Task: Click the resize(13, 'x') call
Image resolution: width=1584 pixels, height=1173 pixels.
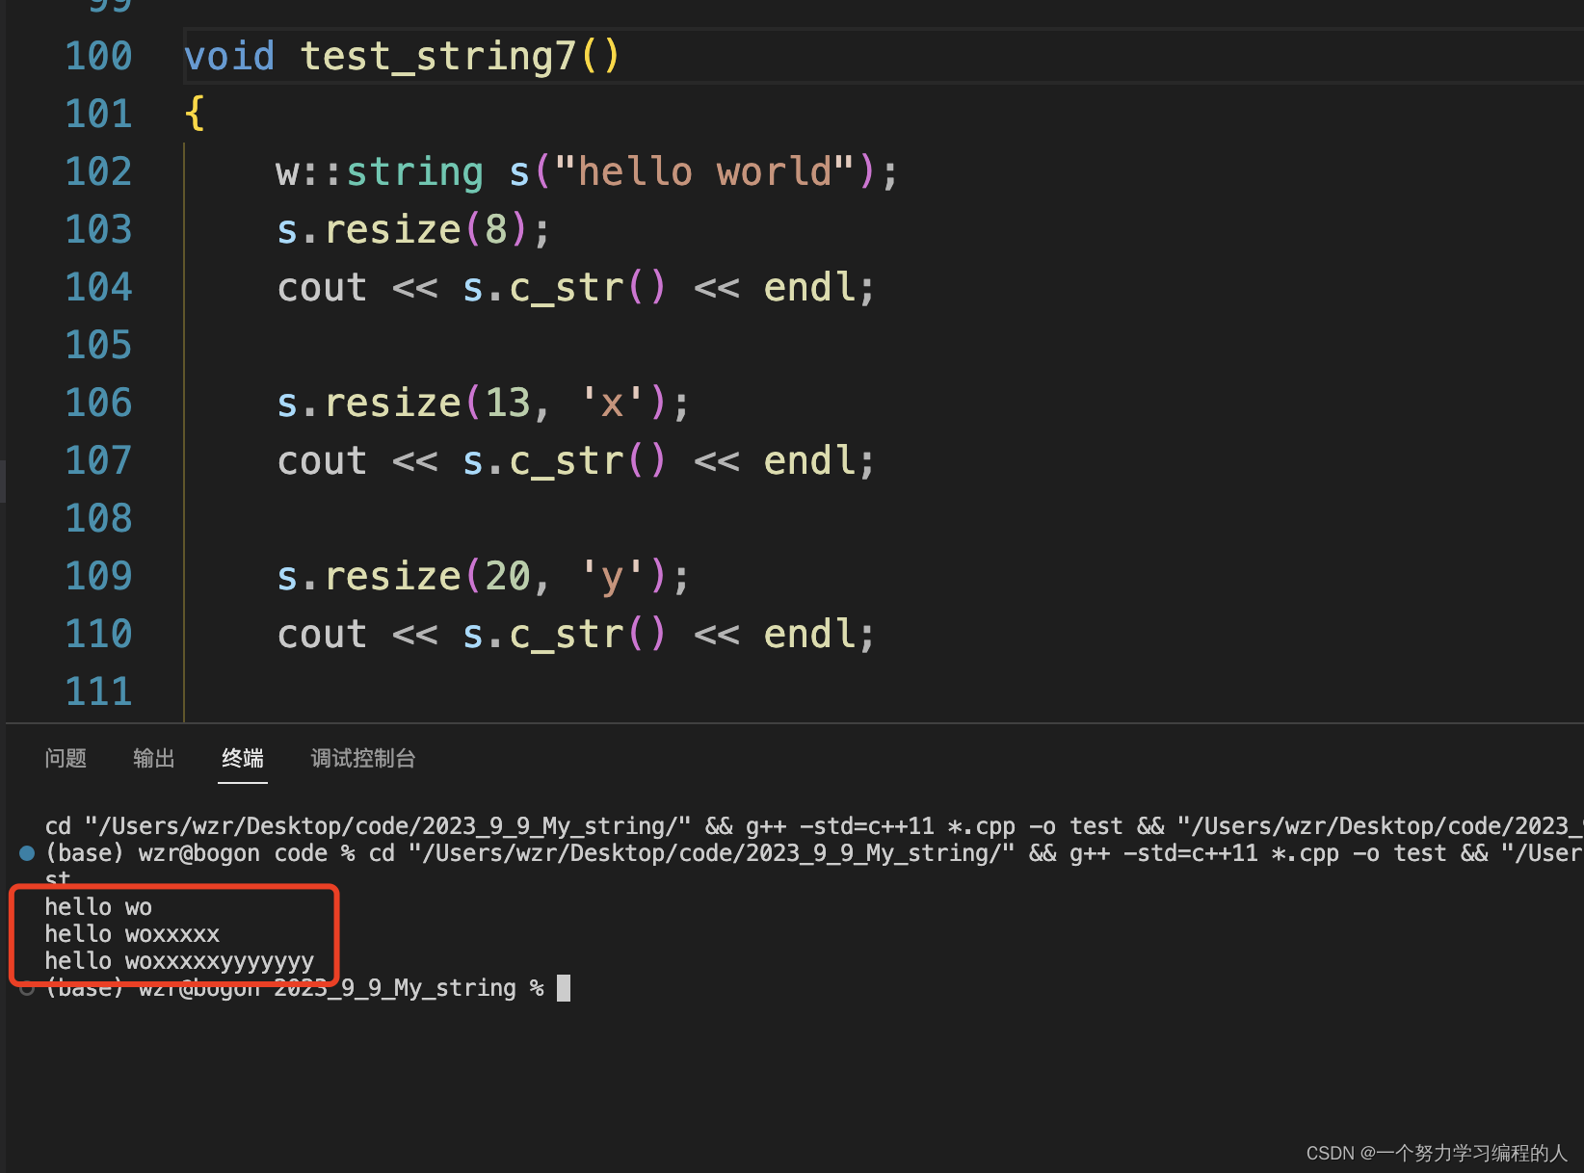Action: point(495,403)
